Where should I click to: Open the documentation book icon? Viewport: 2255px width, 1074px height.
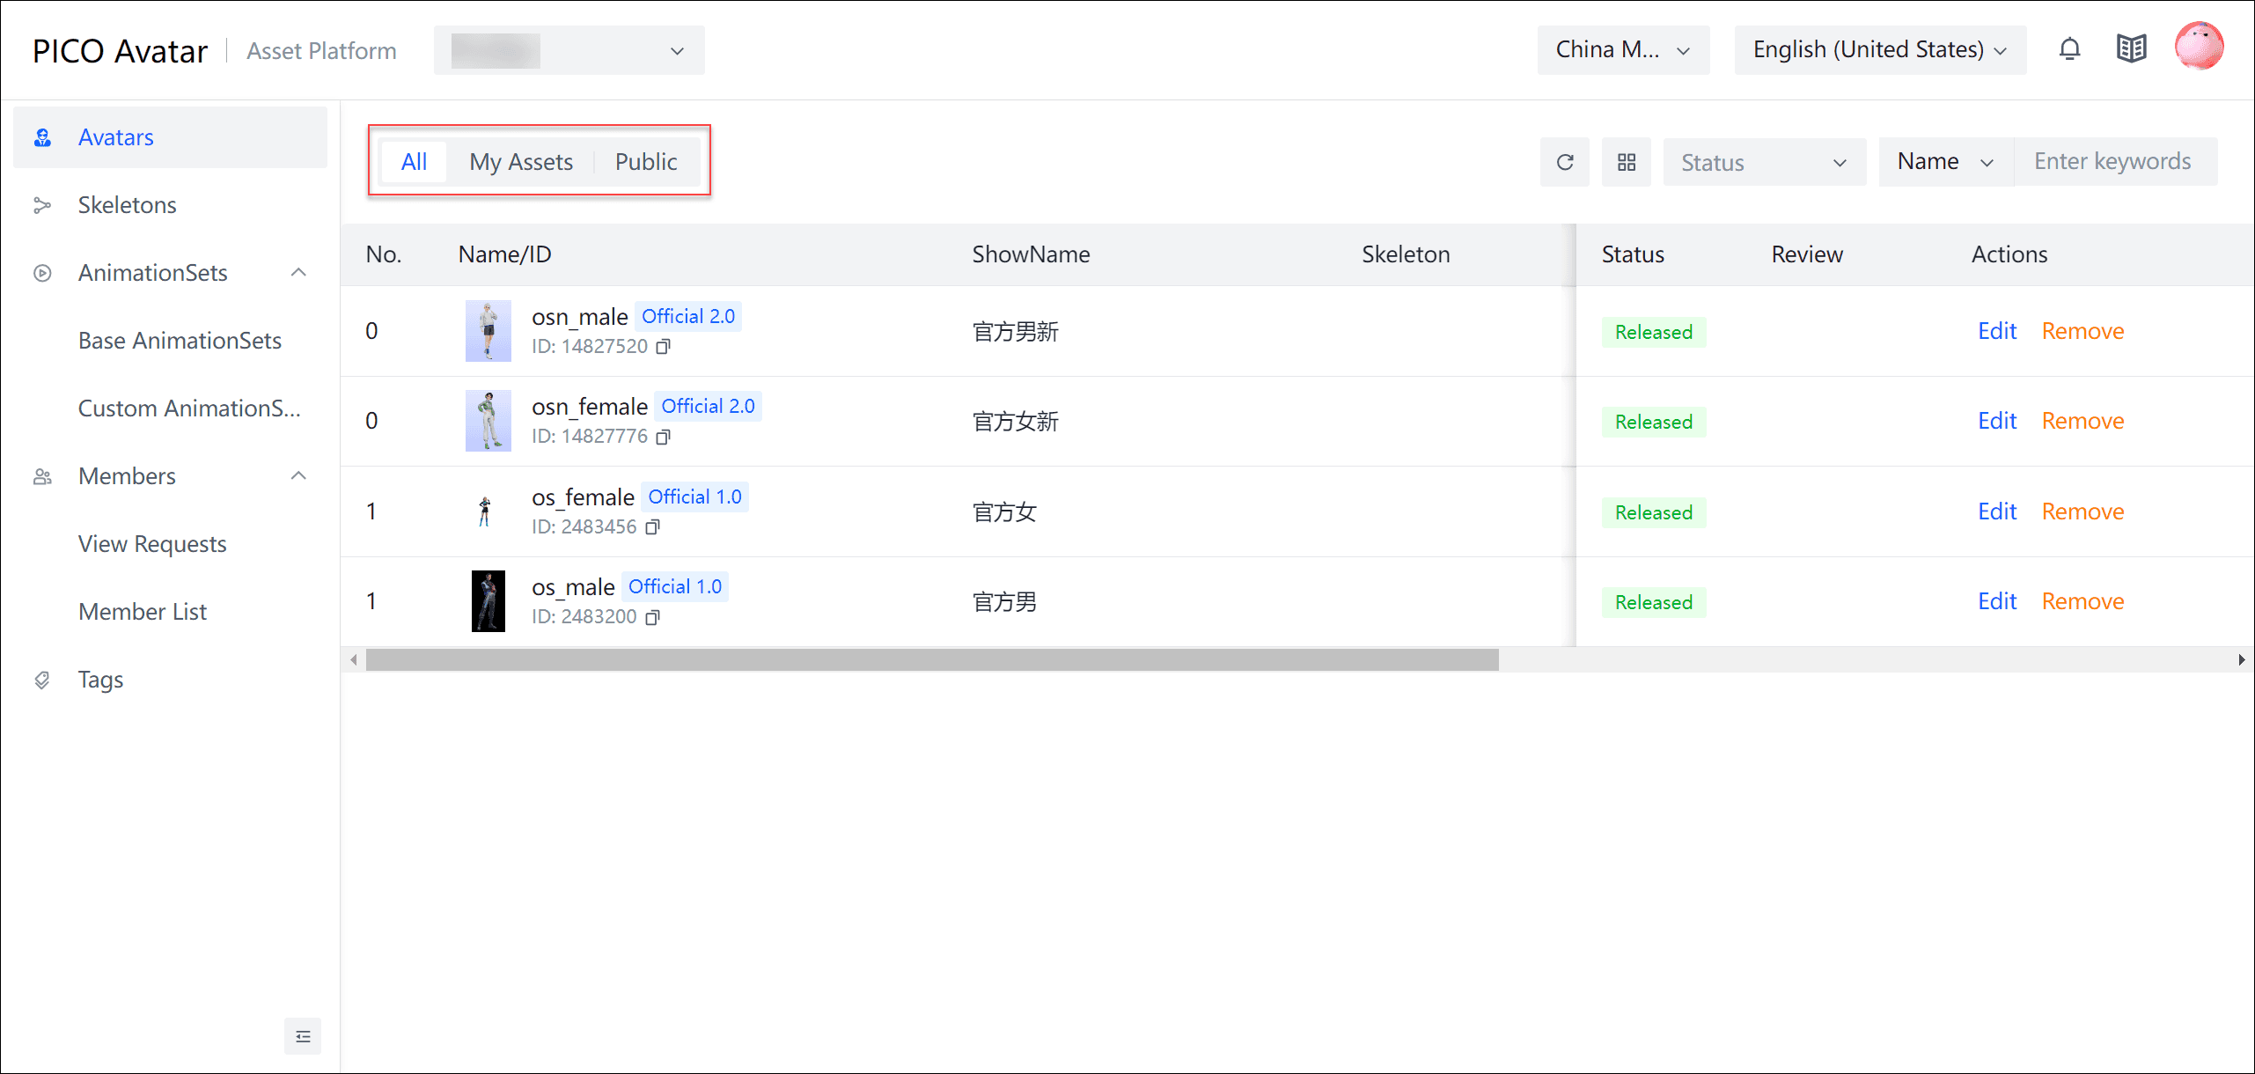click(2131, 49)
